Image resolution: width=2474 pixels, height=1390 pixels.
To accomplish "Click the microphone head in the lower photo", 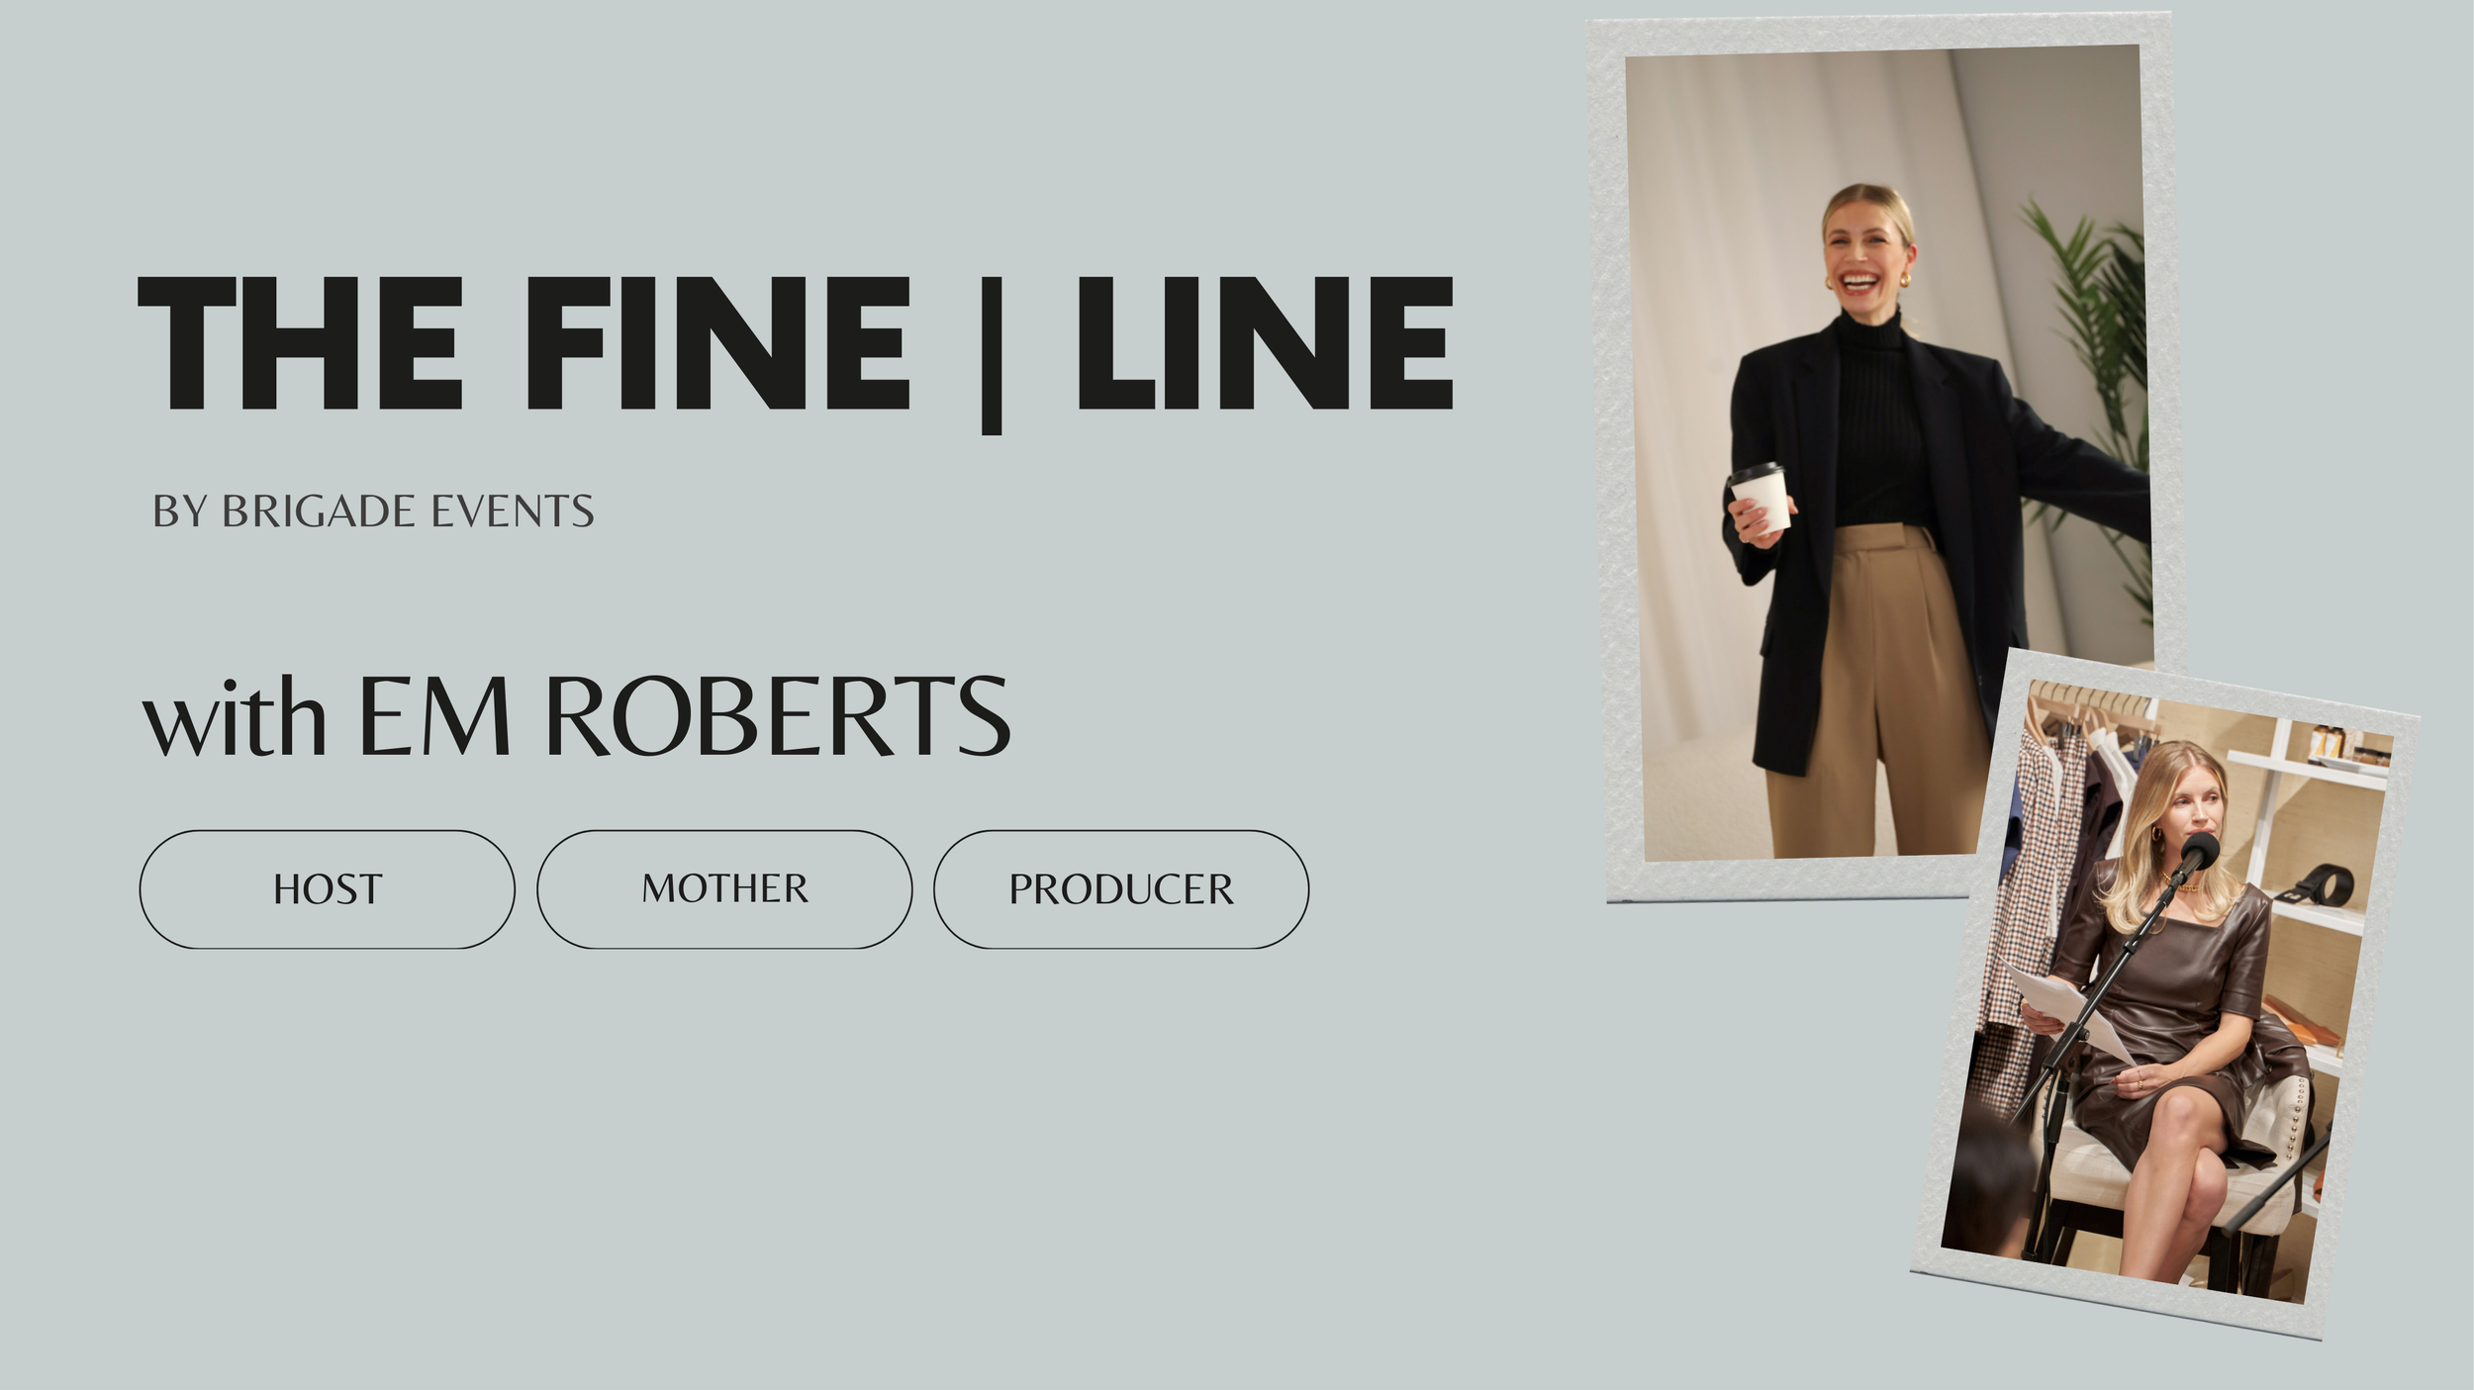I will 2200,851.
